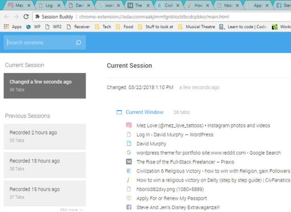Open the Apps grid shortcut in bookmarks
The image size is (291, 212).
pos(13,27)
